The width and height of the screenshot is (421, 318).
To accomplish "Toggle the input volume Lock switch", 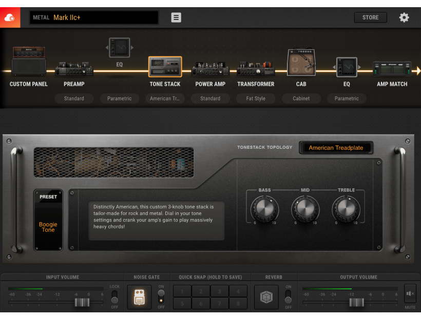I will tap(114, 297).
